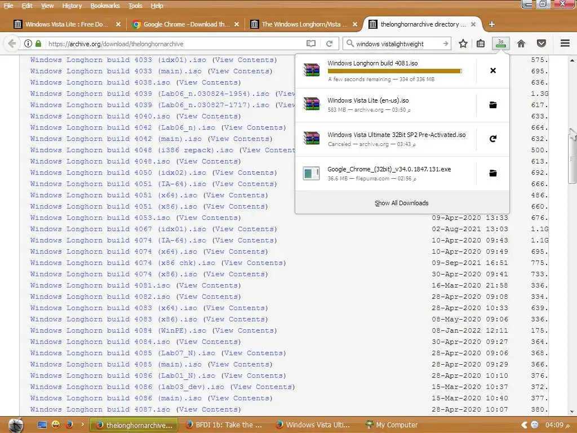Click the scrollbar up arrow
This screenshot has height=433, width=577.
tap(572, 60)
